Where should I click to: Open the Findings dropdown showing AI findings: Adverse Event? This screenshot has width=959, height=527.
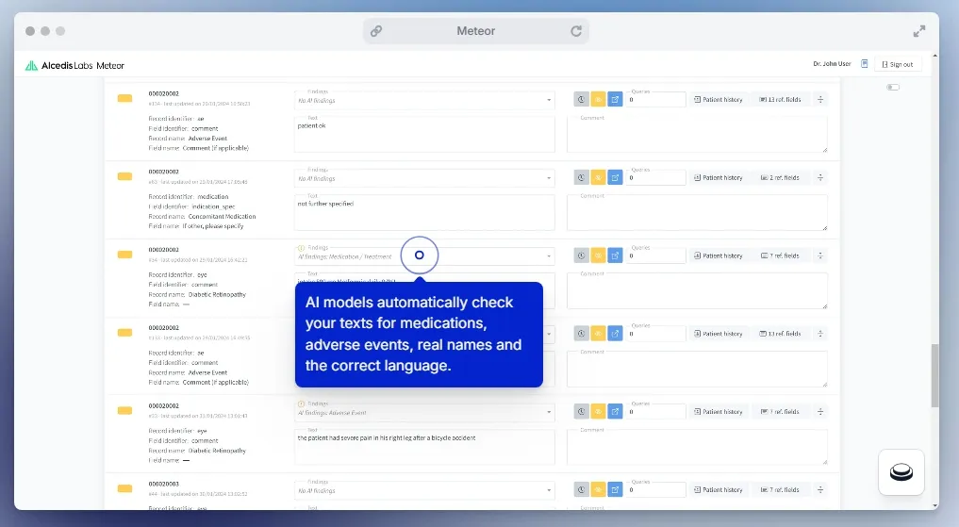click(x=425, y=412)
